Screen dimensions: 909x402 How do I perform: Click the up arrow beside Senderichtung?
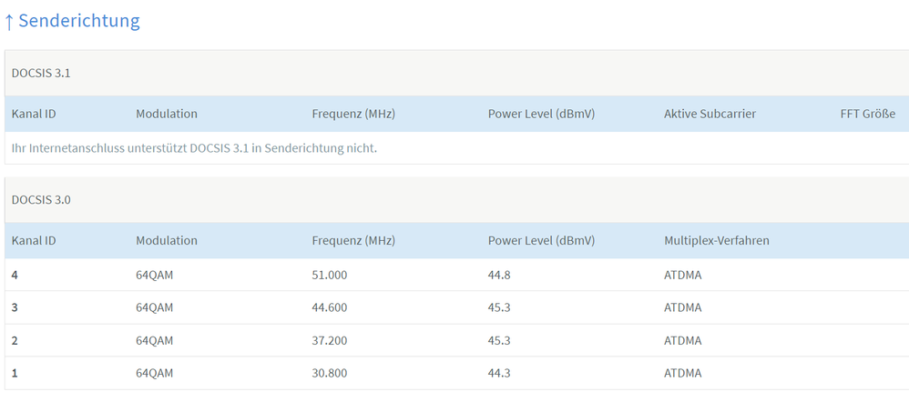(9, 21)
